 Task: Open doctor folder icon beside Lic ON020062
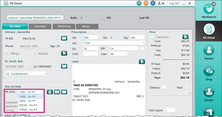click(64, 66)
